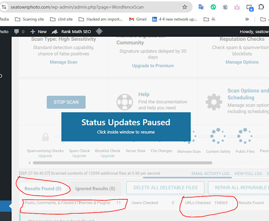
Task: Click Upgrade under Blocklist Check
Action: [108, 156]
